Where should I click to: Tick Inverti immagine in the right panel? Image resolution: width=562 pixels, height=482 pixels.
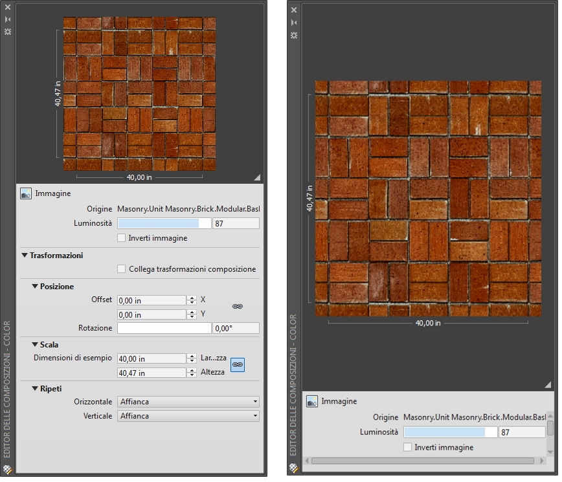[x=408, y=447]
